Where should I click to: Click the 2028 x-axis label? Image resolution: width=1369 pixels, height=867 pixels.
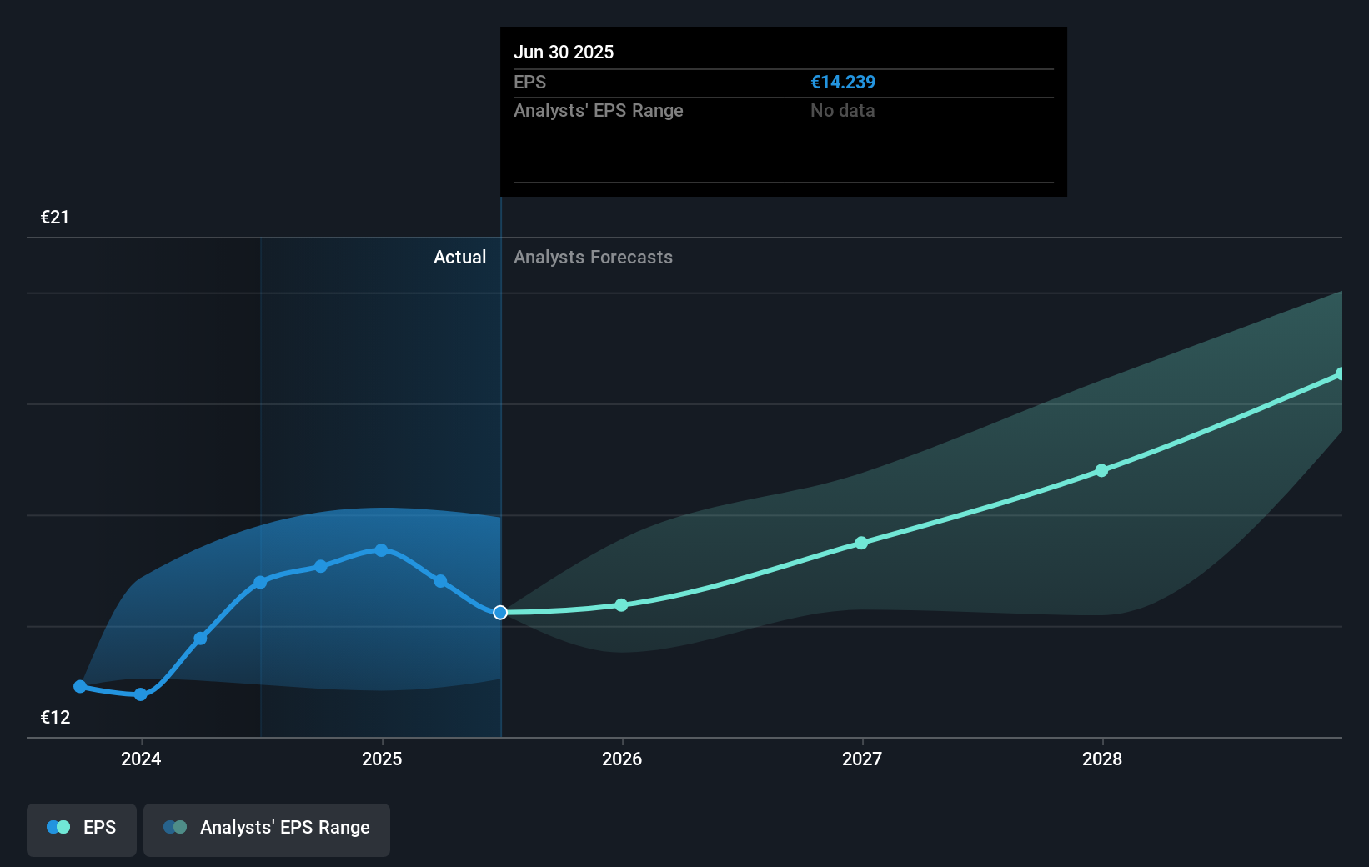click(x=1102, y=759)
